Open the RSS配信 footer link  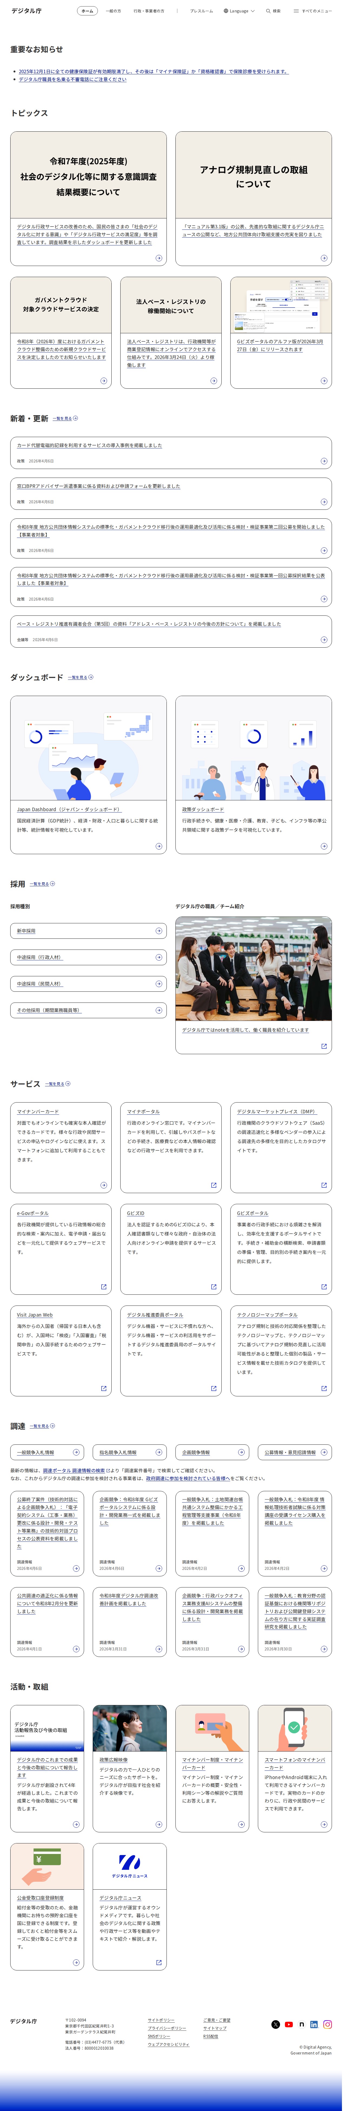point(211,2036)
